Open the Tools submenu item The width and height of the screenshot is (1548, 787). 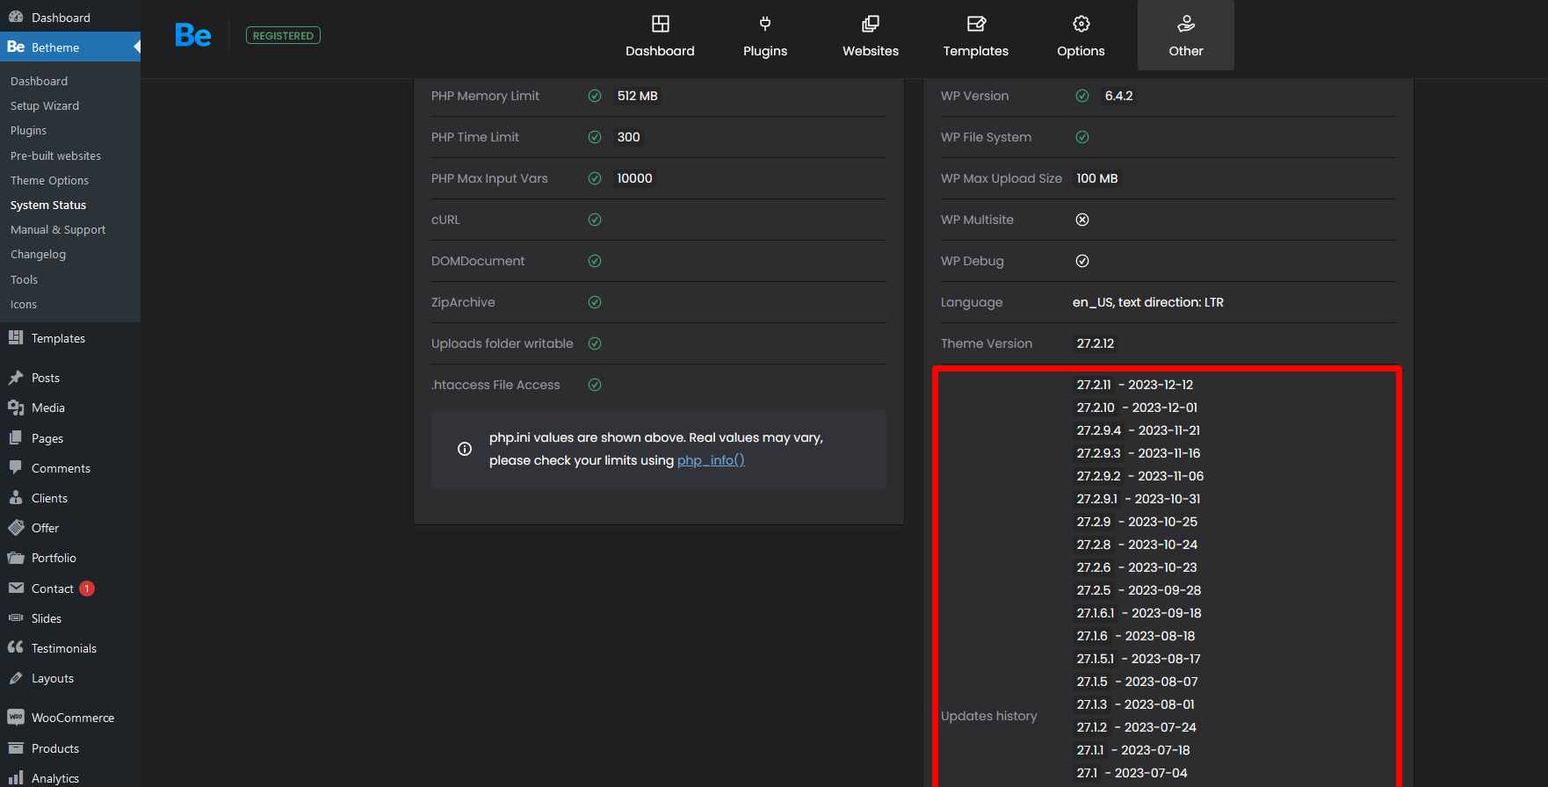pyautogui.click(x=24, y=279)
